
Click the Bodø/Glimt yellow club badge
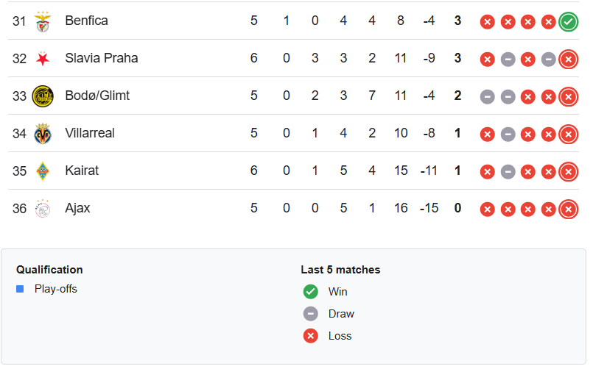click(43, 96)
